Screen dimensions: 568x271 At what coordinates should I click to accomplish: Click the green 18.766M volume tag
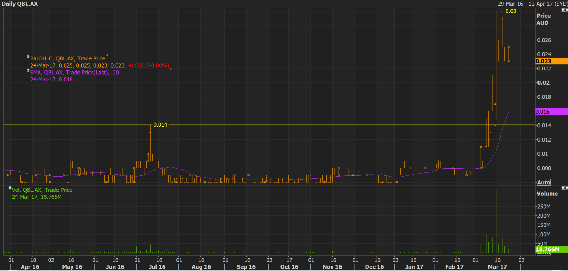552,249
